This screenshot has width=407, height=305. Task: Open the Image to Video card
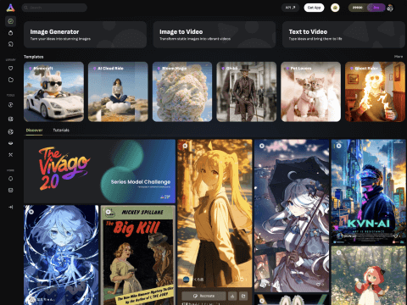pyautogui.click(x=215, y=35)
